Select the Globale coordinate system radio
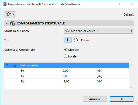This screenshot has height=105, width=138. (65, 50)
